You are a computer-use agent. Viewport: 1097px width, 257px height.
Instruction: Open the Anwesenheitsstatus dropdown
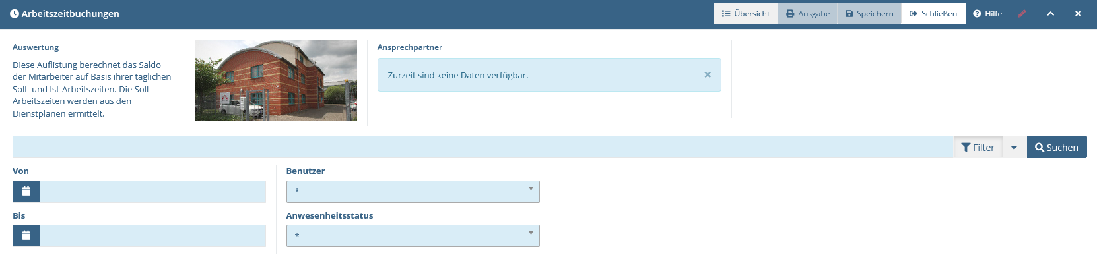(x=413, y=236)
